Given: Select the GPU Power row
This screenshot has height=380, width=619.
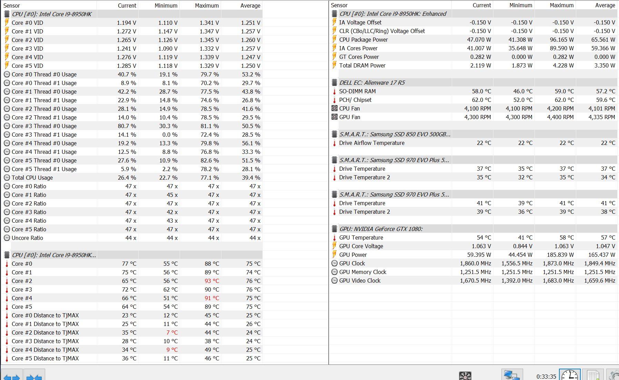Looking at the screenshot, I should tap(473, 255).
